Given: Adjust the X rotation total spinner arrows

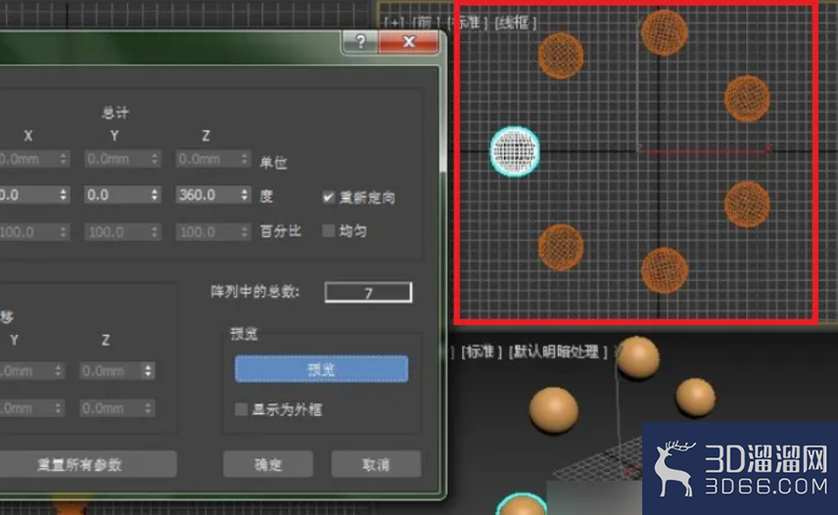Looking at the screenshot, I should [x=64, y=195].
